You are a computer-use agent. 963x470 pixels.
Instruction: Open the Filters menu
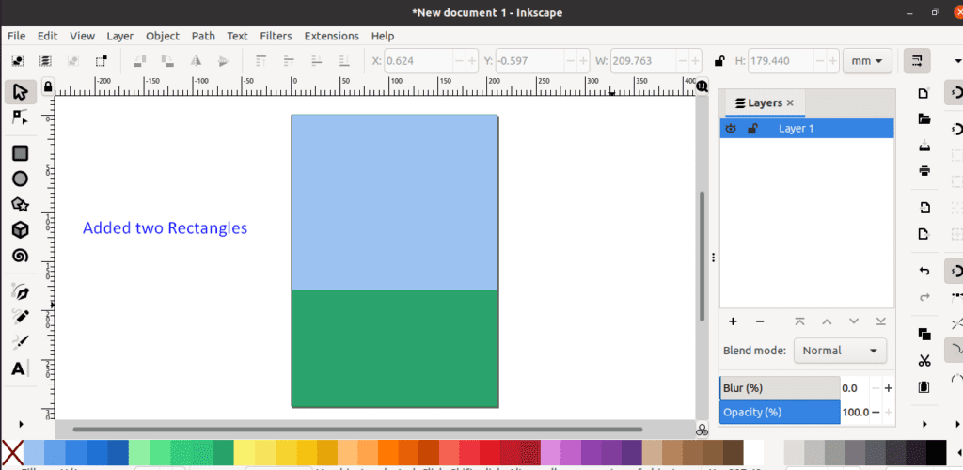276,36
